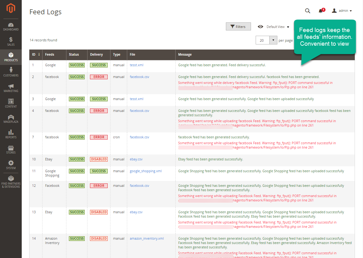Open the System sidebar menu
The image size is (363, 258).
point(11,165)
